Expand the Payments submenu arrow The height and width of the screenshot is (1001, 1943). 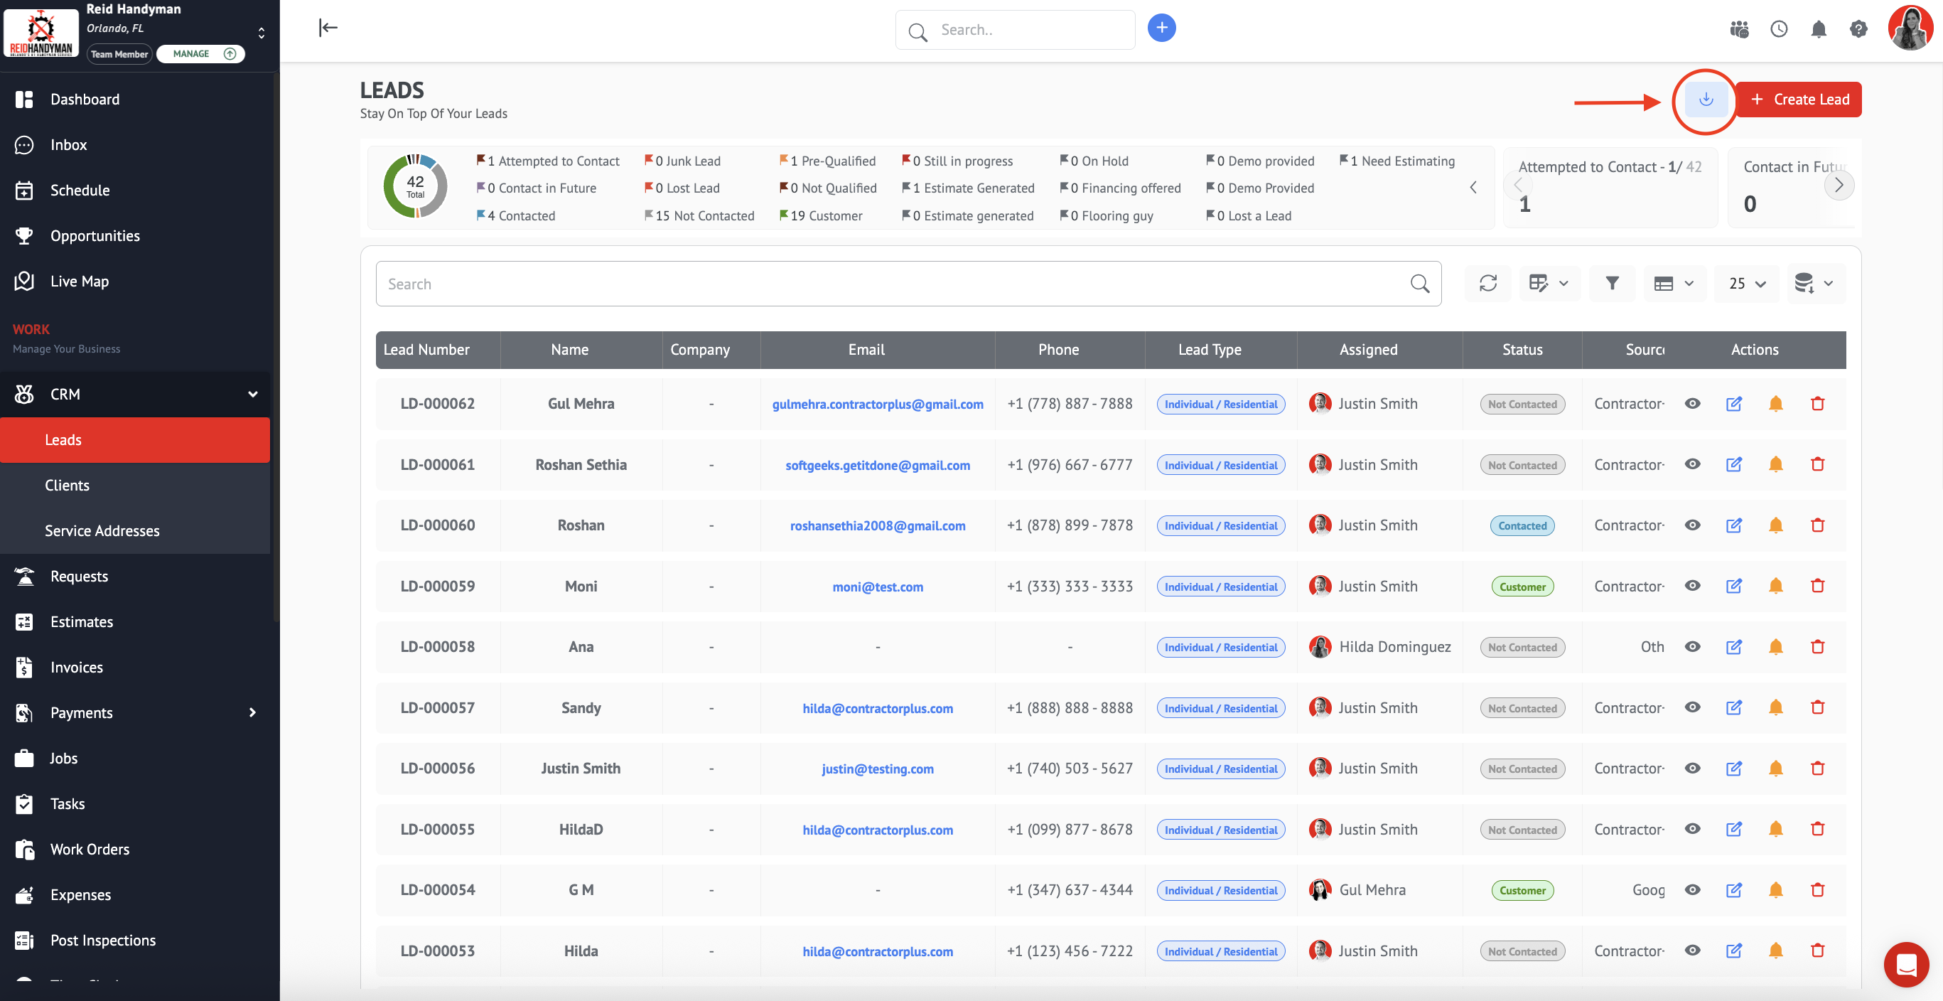(253, 713)
